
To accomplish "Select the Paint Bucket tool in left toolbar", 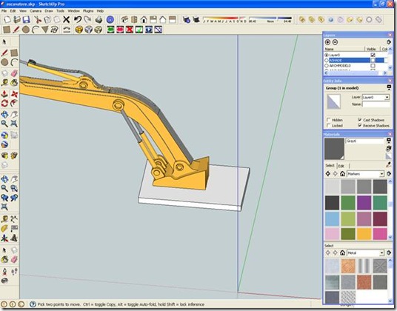I will pyautogui.click(x=14, y=83).
